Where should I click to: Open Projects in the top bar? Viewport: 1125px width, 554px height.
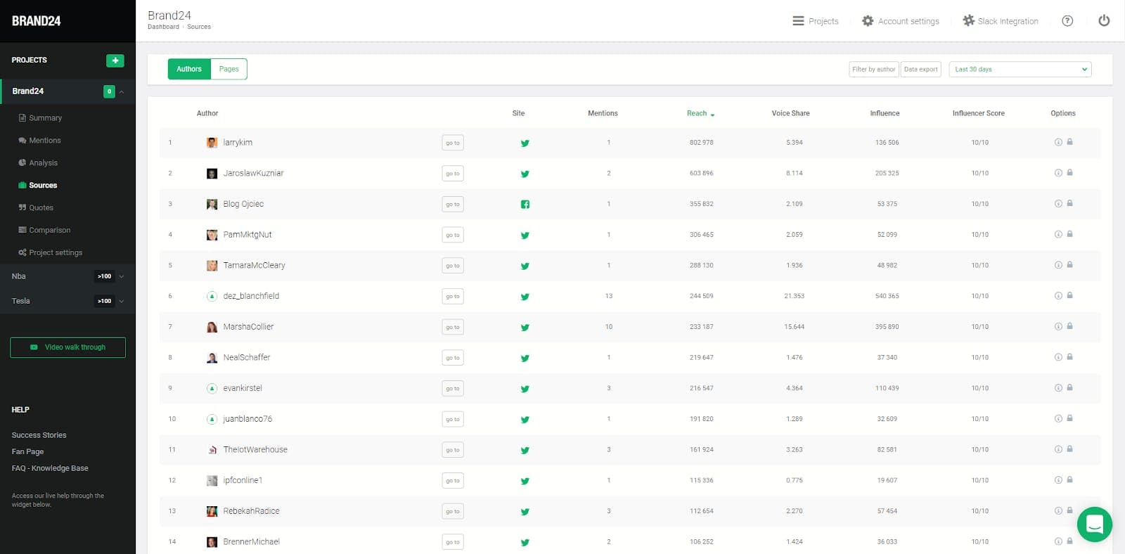816,21
